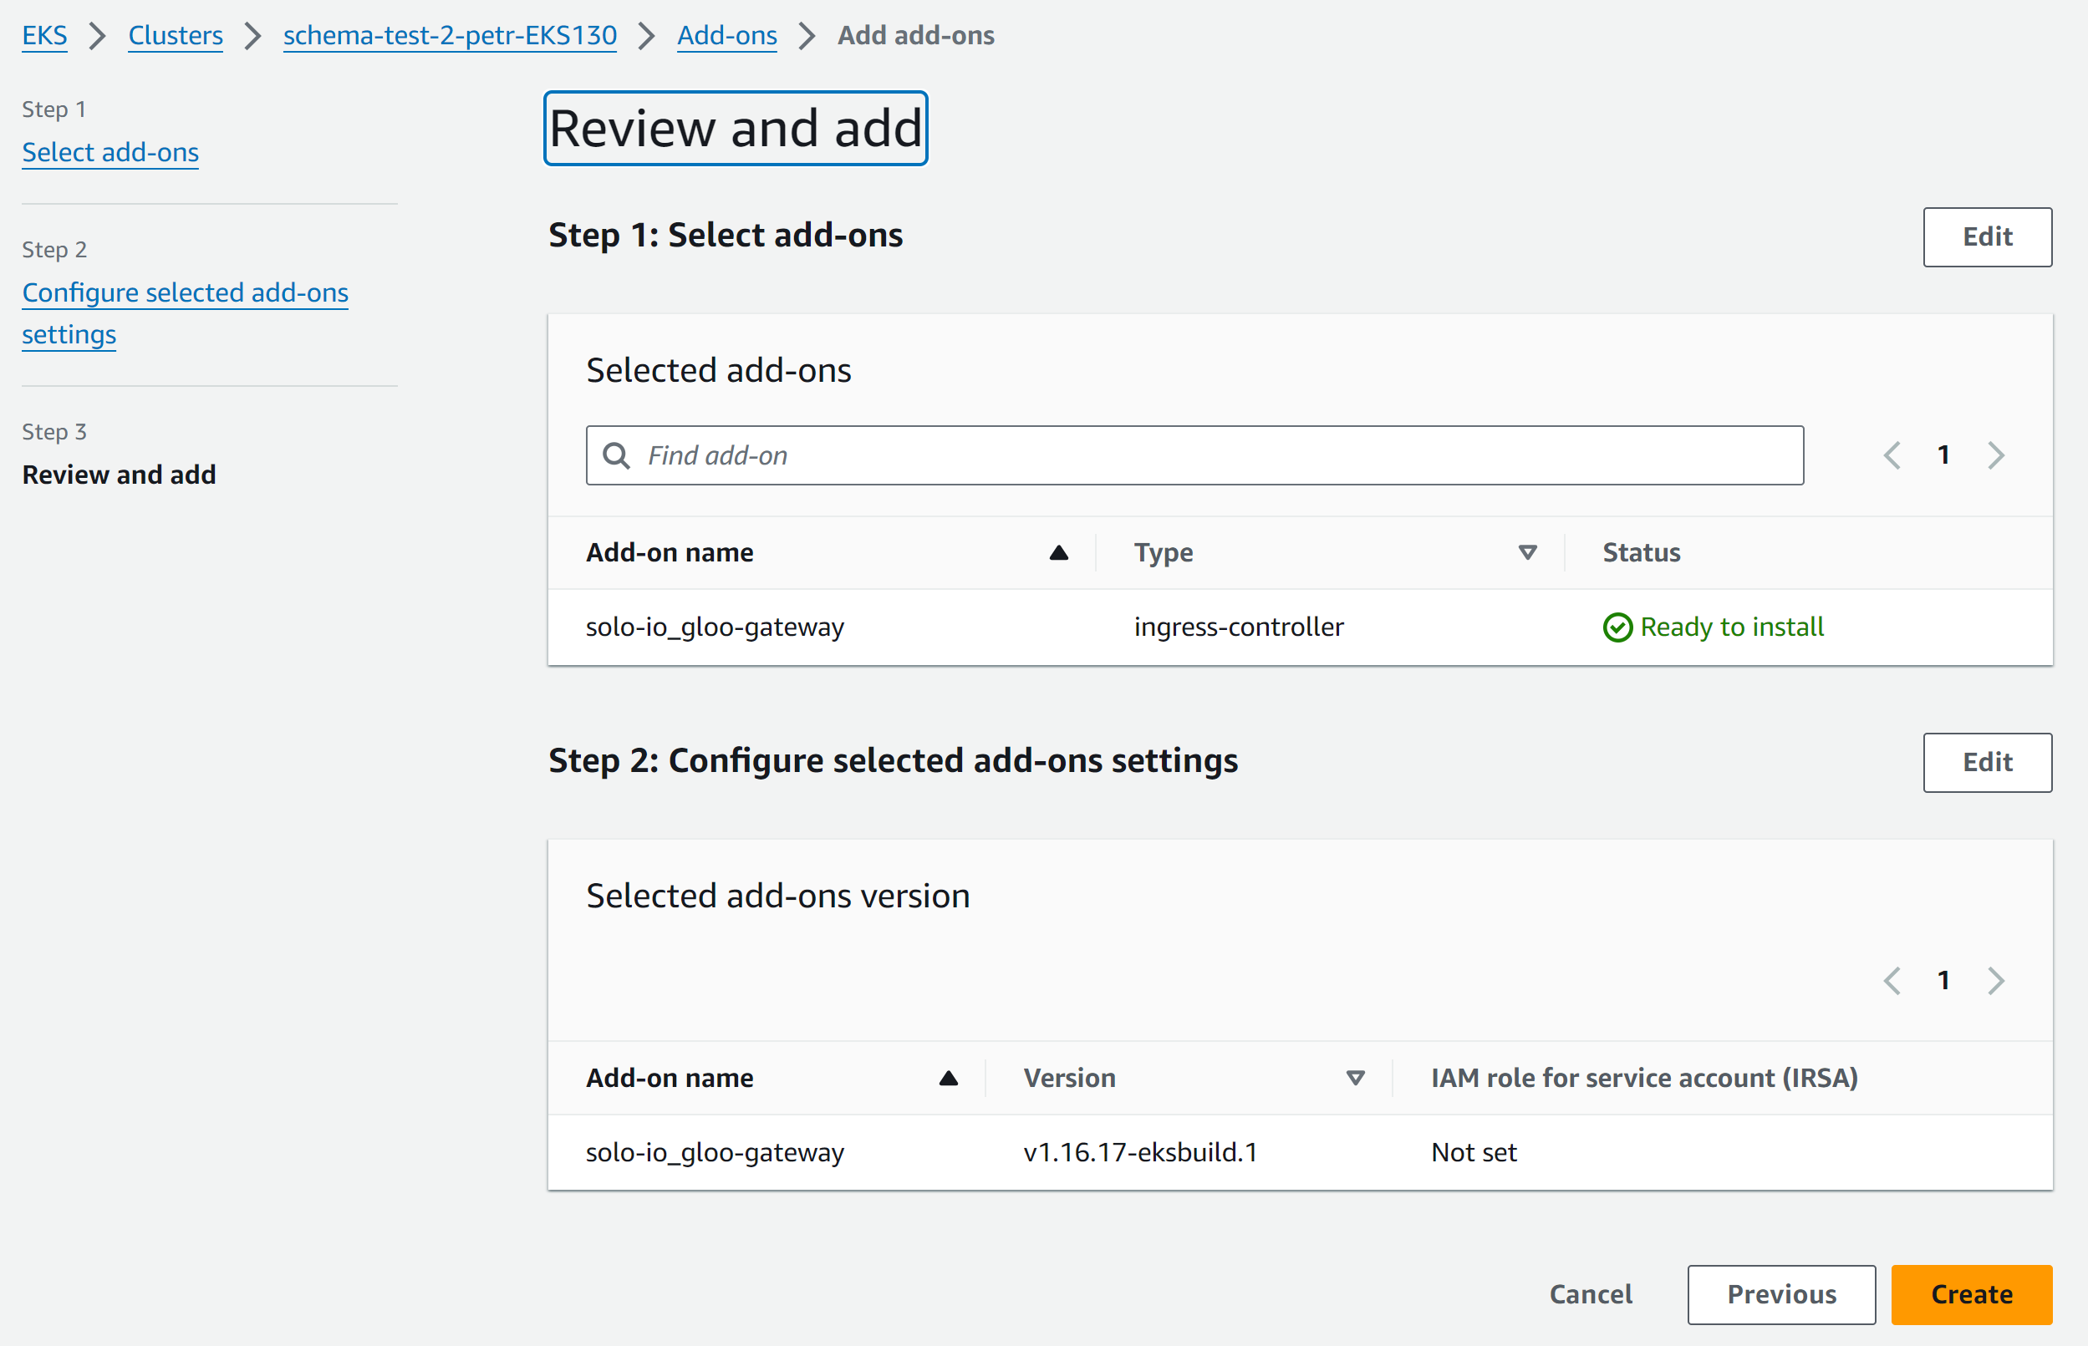Select page 1 in add-ons version pagination
The width and height of the screenshot is (2088, 1346).
[x=1943, y=981]
